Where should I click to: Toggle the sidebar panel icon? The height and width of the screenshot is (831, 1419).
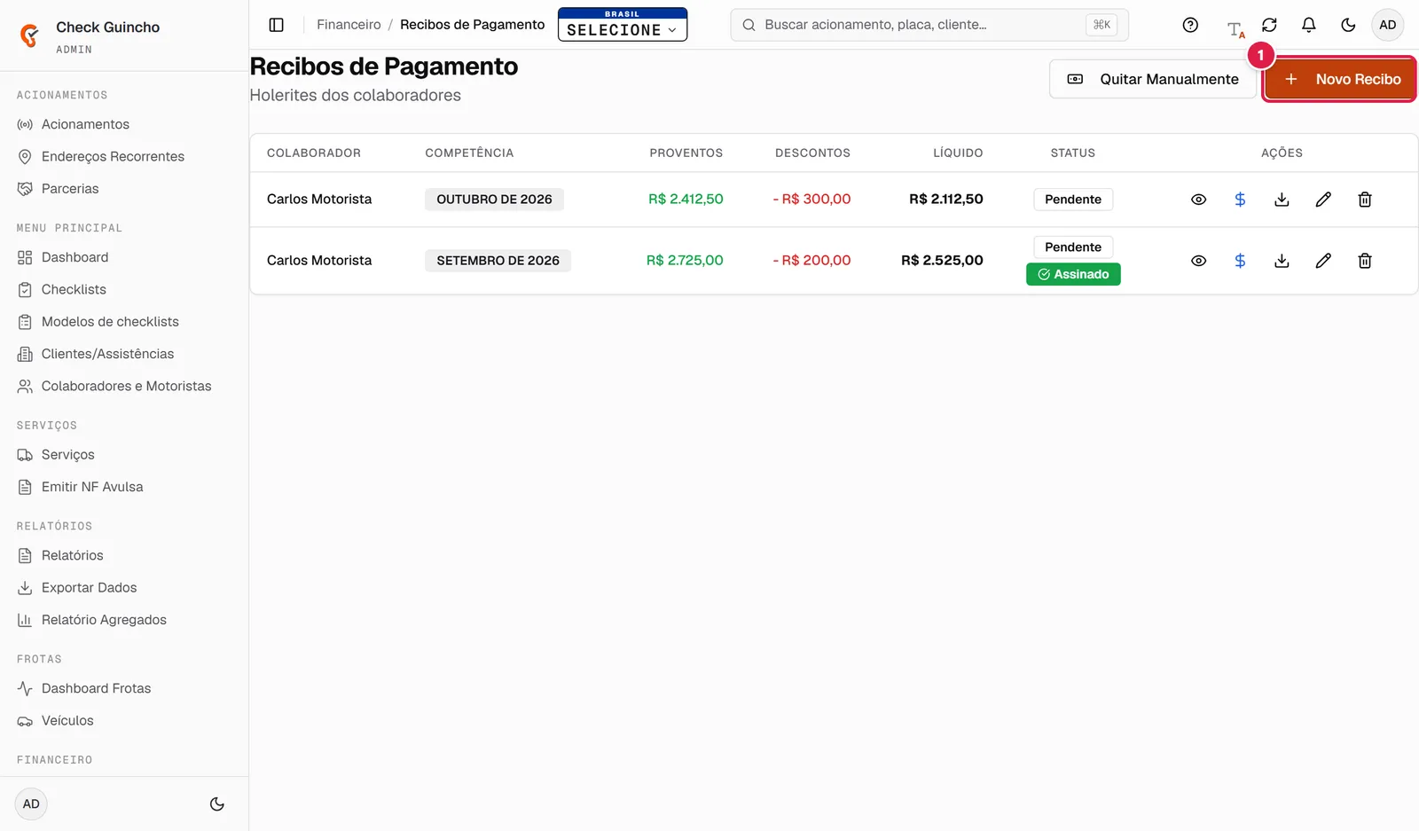click(276, 25)
